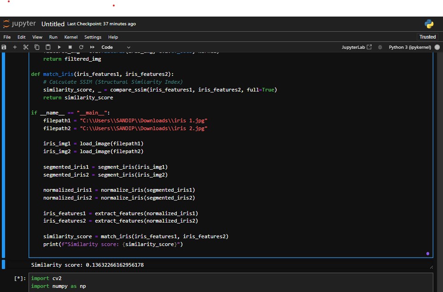The width and height of the screenshot is (443, 292).
Task: Click the compare_ssim call line
Action: (160, 90)
